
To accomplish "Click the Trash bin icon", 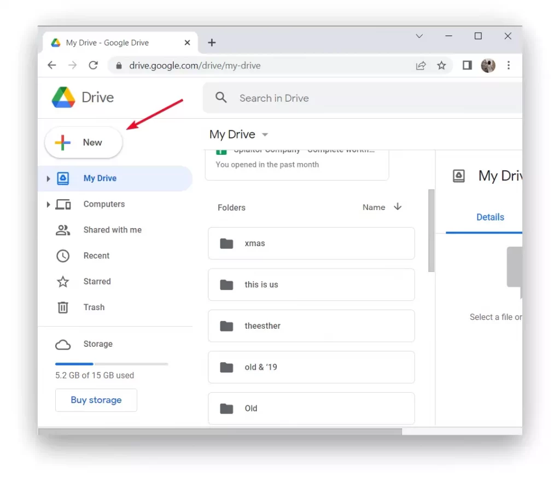I will (x=63, y=307).
